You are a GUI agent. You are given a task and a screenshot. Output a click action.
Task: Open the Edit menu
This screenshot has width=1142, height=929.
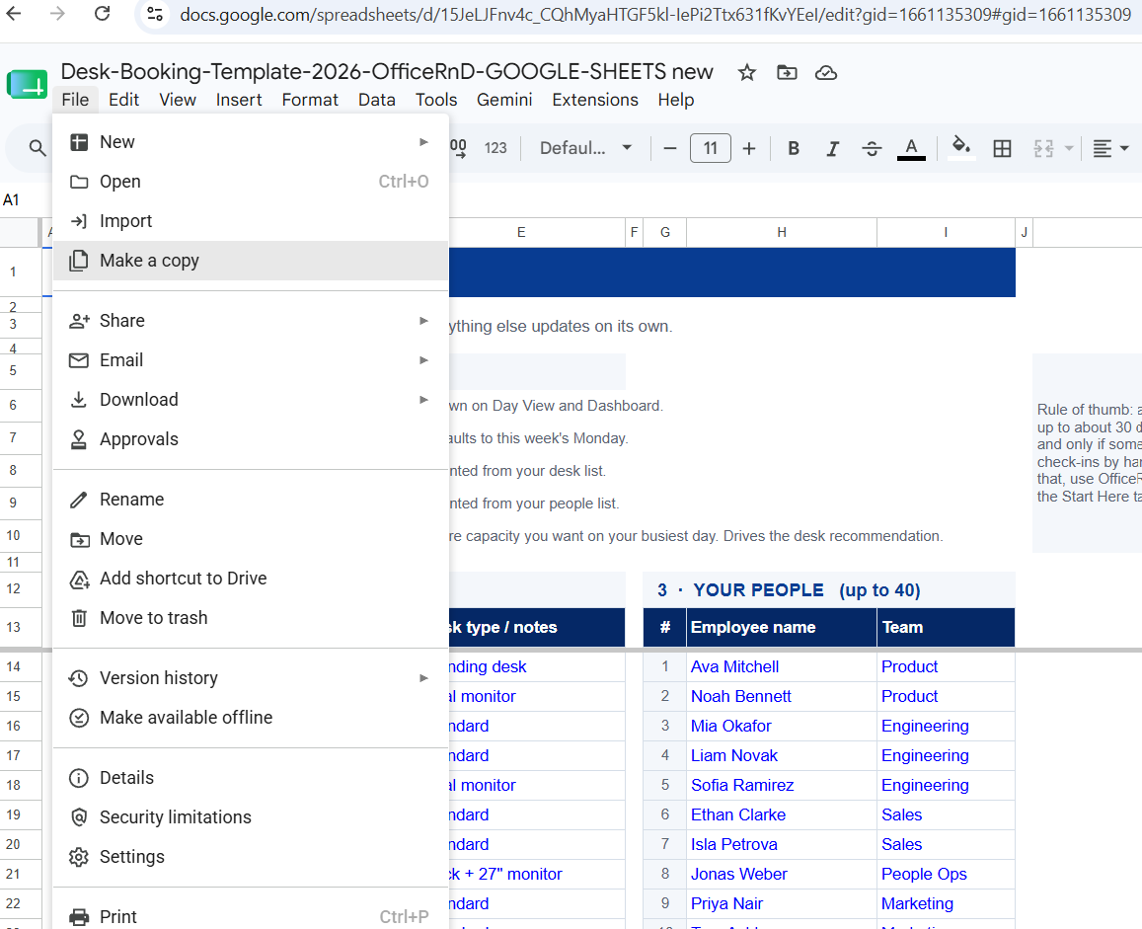123,100
